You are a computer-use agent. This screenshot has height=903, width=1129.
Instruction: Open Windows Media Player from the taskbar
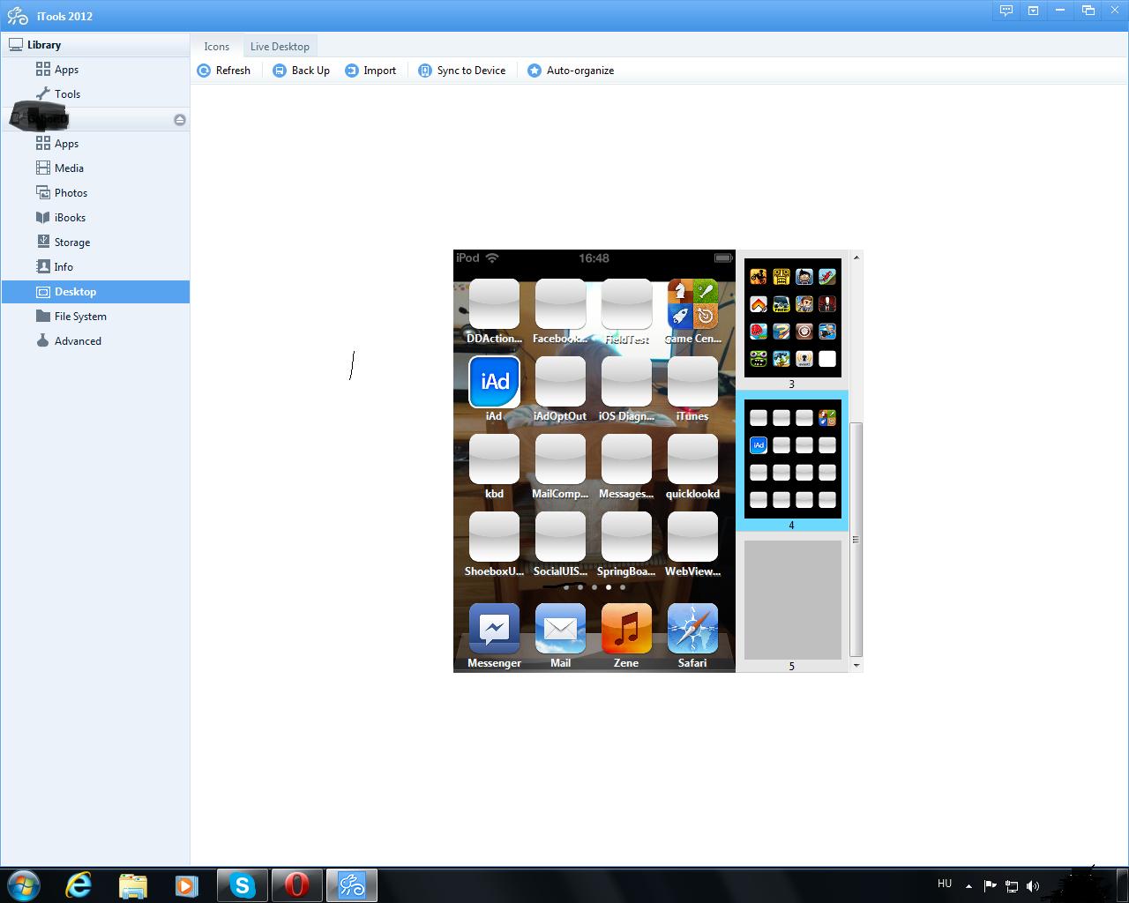click(x=187, y=885)
